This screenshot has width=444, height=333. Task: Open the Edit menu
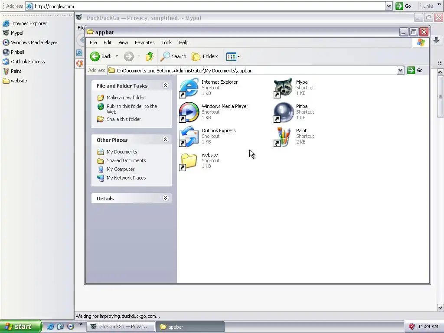coord(108,42)
